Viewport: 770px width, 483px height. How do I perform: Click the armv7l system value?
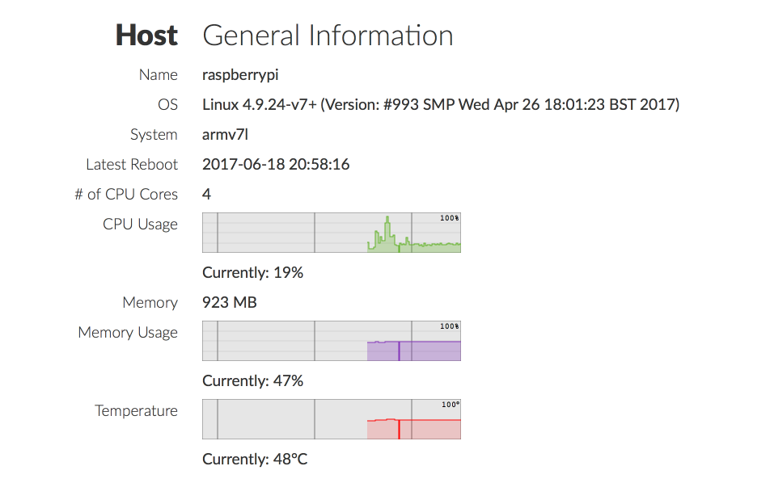point(224,135)
